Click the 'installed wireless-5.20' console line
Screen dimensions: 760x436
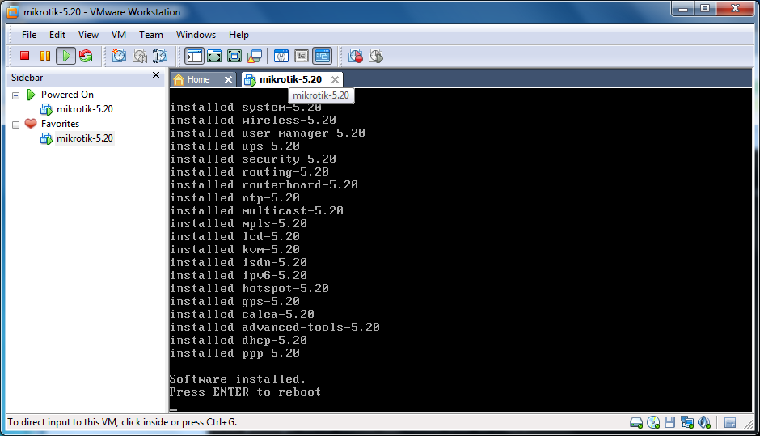point(252,120)
